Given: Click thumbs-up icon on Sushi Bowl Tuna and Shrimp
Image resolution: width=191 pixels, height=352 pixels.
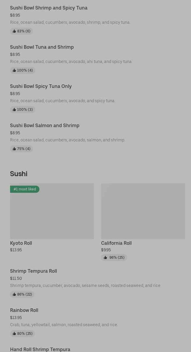Looking at the screenshot, I should (14, 70).
